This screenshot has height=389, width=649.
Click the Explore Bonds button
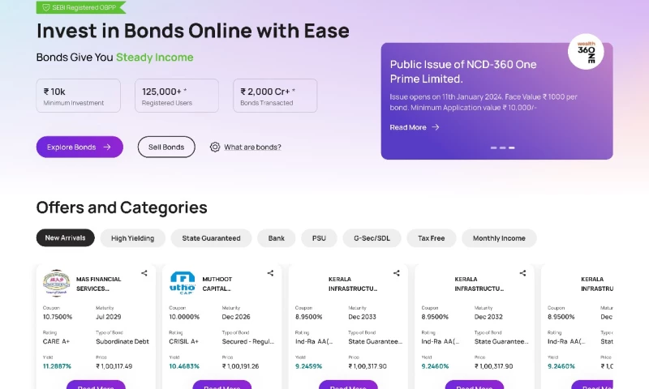pyautogui.click(x=80, y=147)
